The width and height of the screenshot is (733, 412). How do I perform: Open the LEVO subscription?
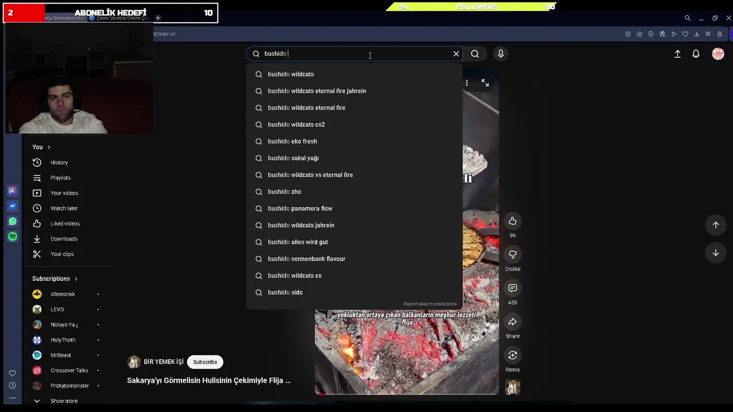[x=57, y=310]
